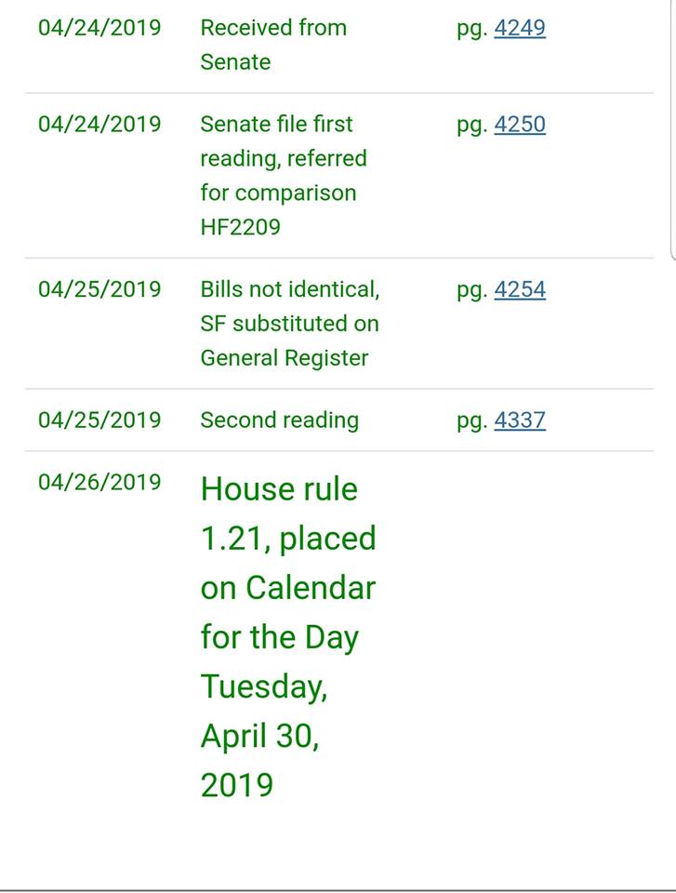Image resolution: width=676 pixels, height=893 pixels.
Task: Click the 'pg.' label before 4337
Action: [472, 422]
